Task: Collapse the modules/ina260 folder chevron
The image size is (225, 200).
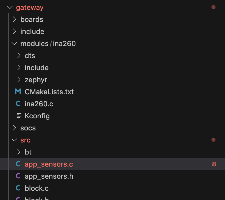Action: coord(14,43)
